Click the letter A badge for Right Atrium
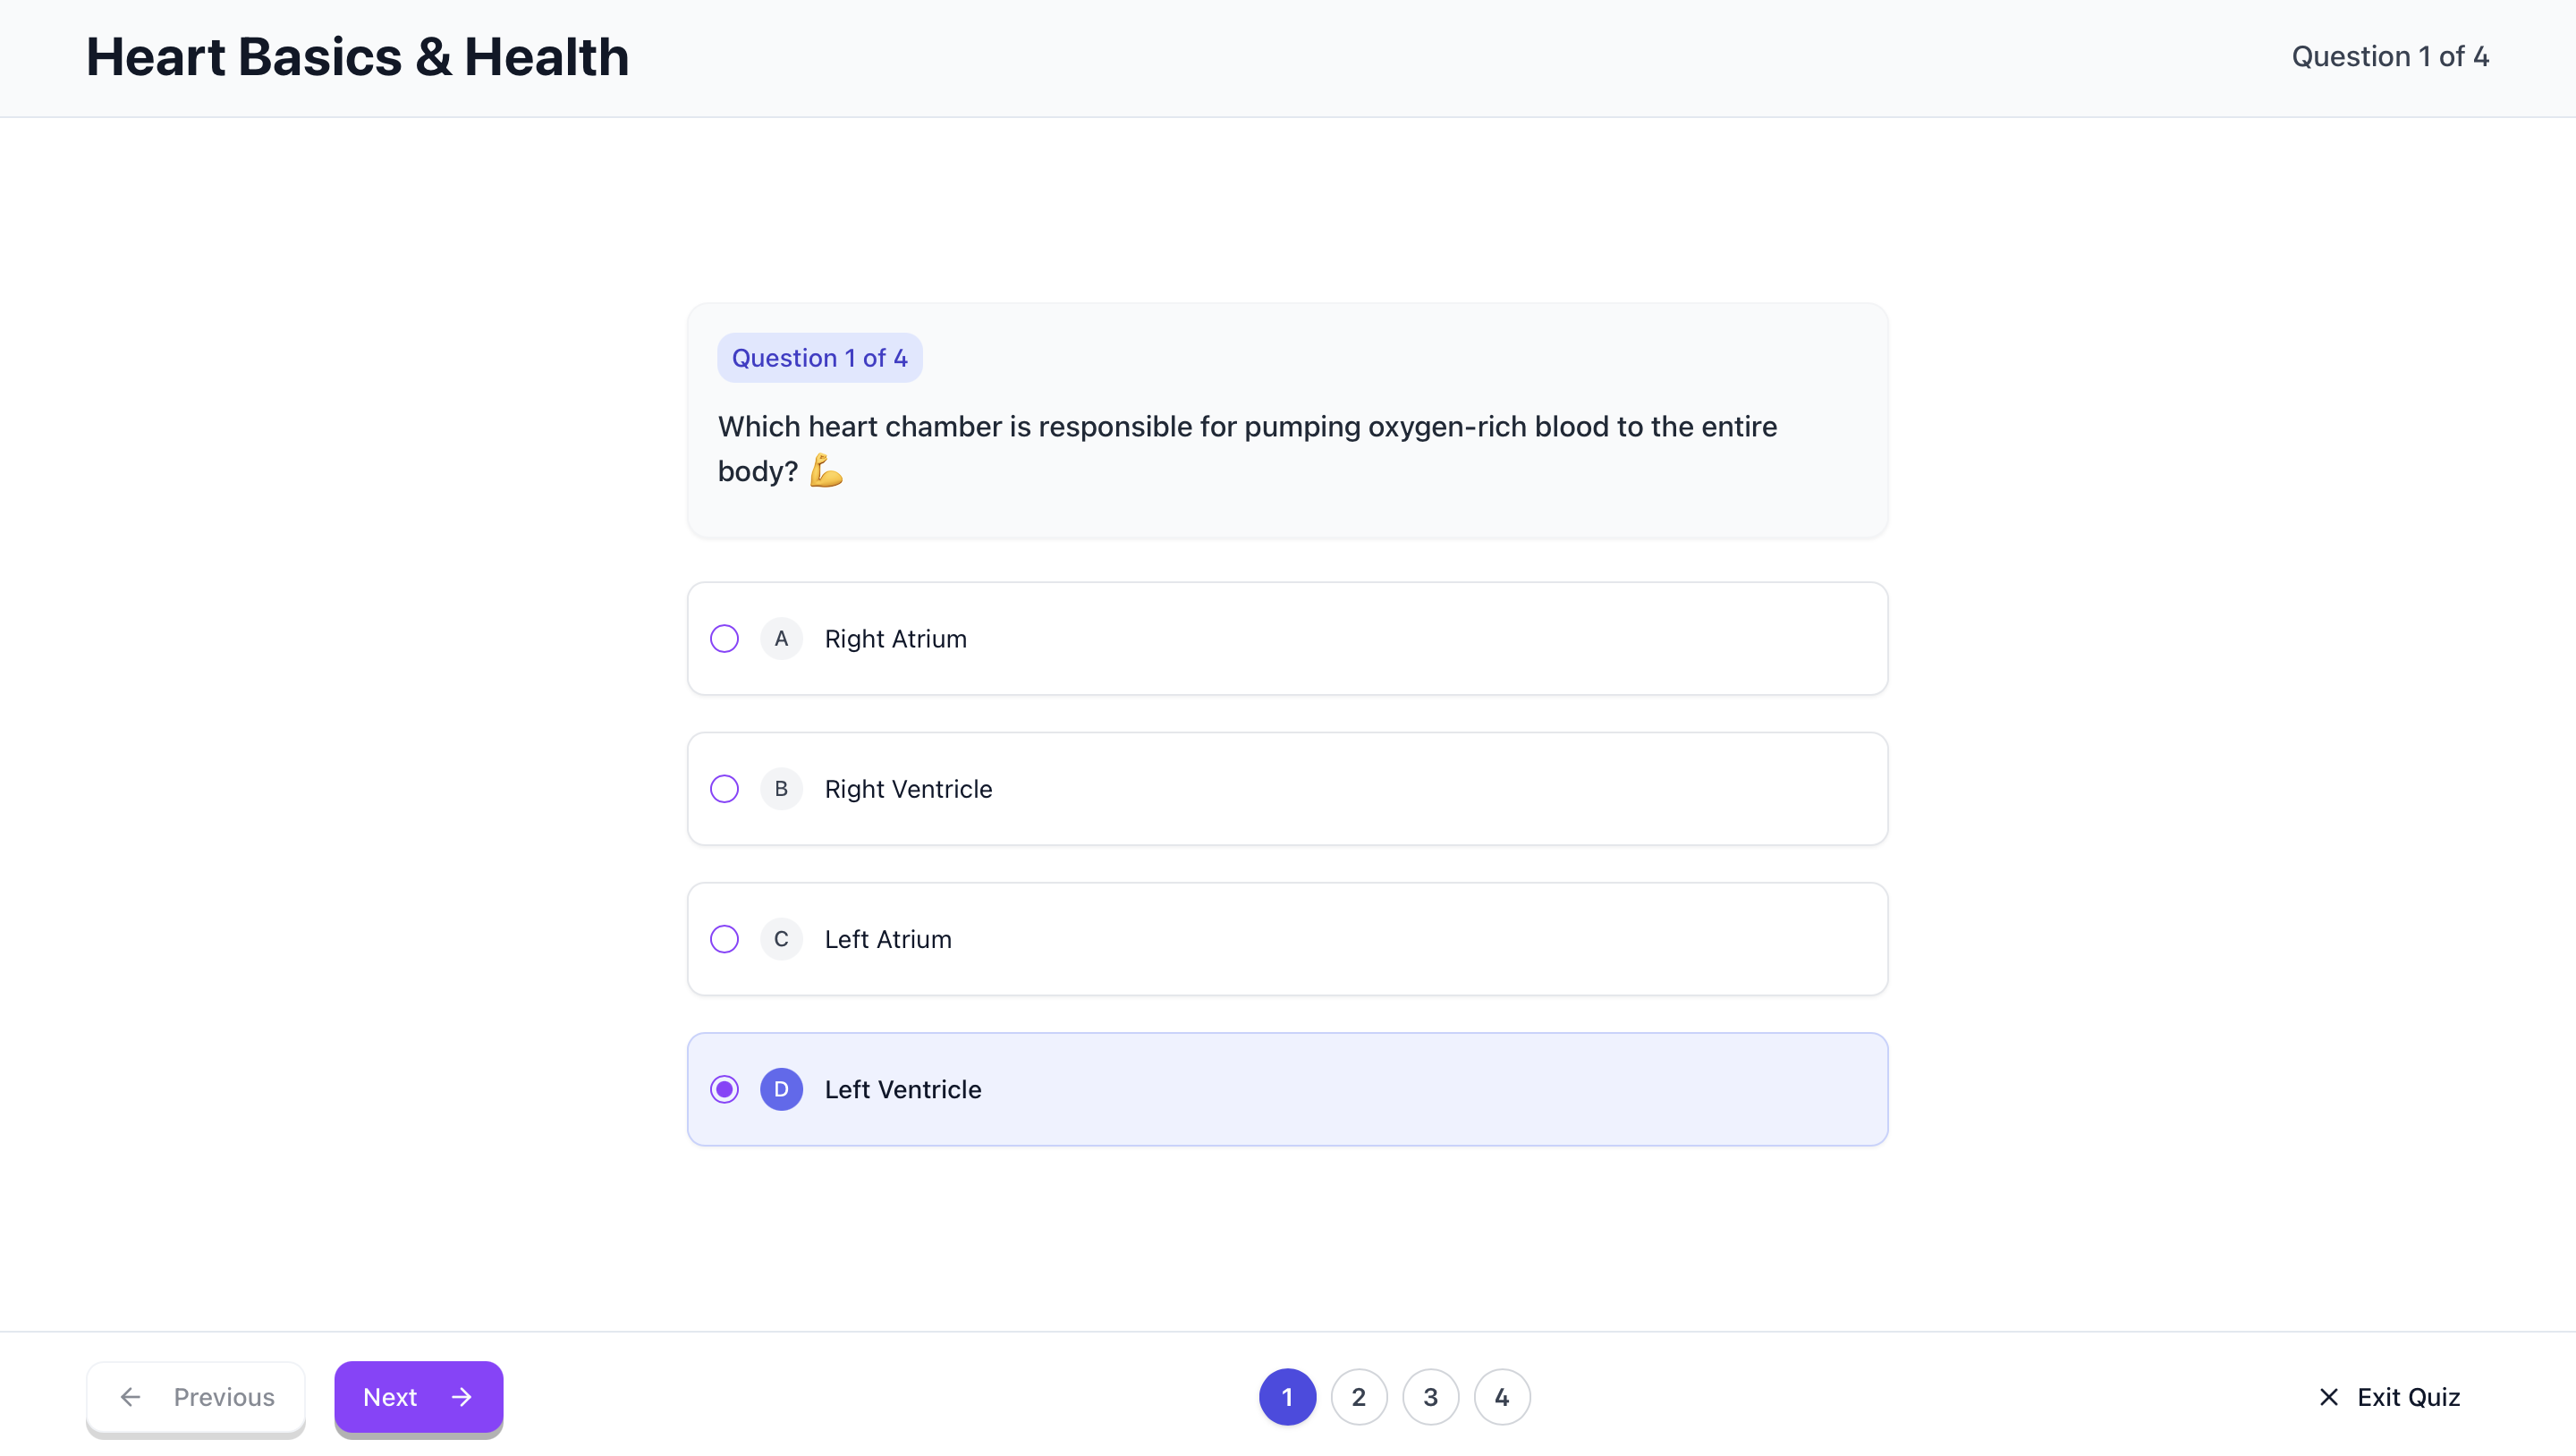 pos(781,638)
